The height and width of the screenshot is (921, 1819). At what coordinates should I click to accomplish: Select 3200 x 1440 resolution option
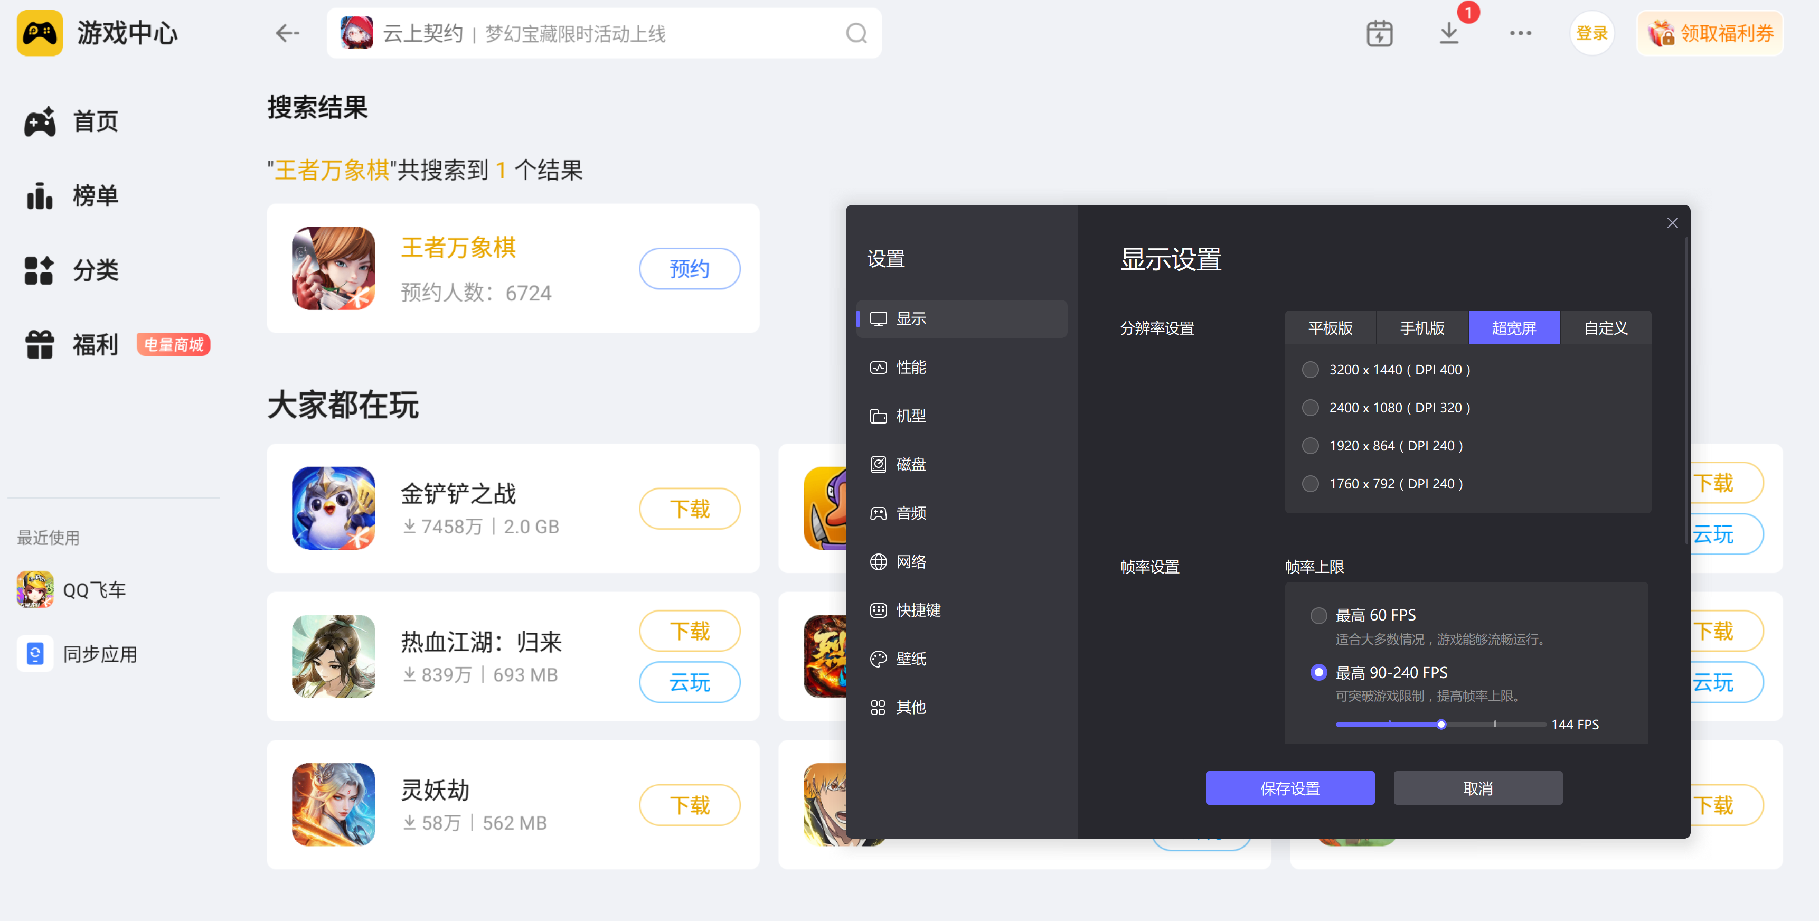pyautogui.click(x=1310, y=369)
